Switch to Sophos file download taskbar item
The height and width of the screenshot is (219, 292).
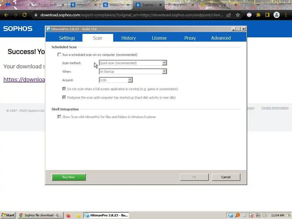(40, 215)
